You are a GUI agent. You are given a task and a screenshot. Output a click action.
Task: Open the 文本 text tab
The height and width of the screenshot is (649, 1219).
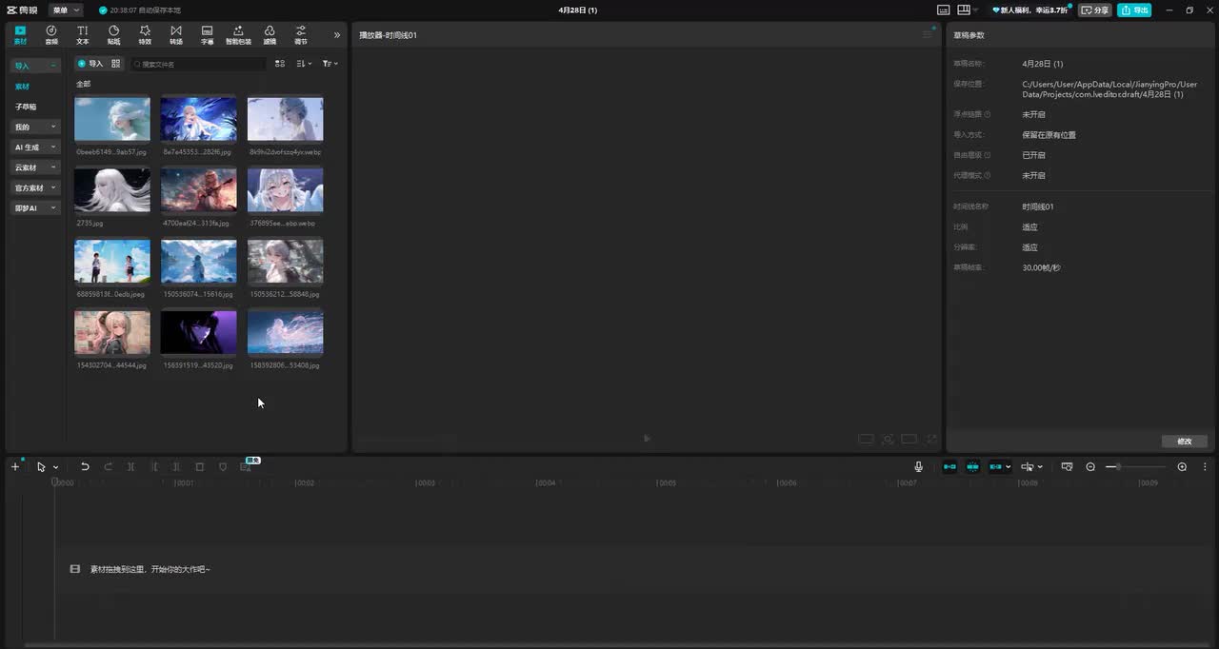coord(83,35)
